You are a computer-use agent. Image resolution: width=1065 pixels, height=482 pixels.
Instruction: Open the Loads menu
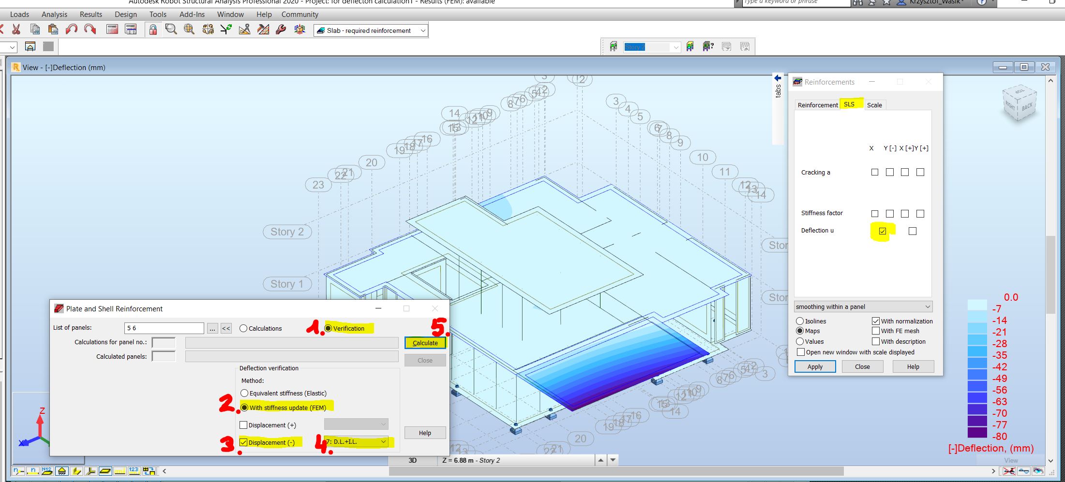[x=19, y=14]
